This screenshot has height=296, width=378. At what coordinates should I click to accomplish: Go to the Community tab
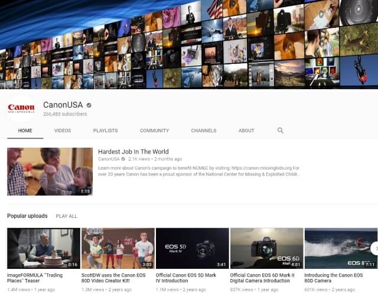(x=154, y=131)
